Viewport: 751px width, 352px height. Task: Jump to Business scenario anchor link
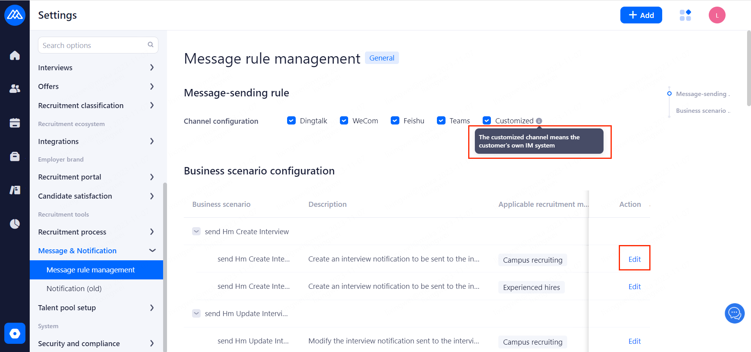click(x=701, y=111)
